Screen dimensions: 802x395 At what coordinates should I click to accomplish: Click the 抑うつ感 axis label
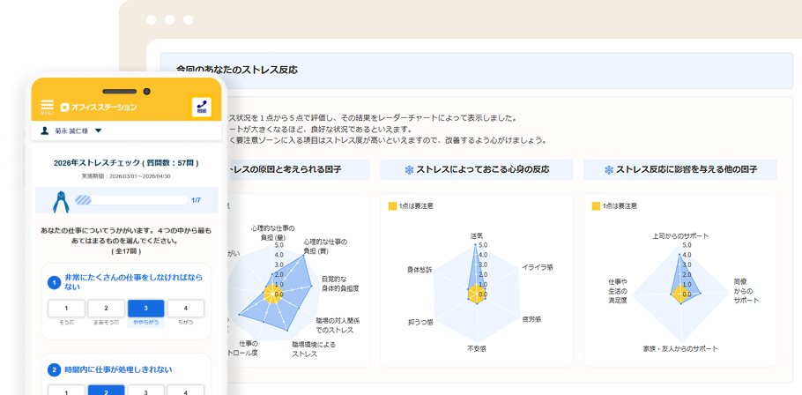420,323
